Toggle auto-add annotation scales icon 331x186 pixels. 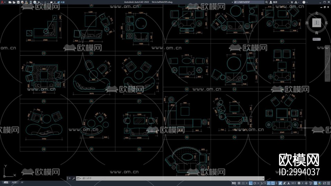(285, 183)
